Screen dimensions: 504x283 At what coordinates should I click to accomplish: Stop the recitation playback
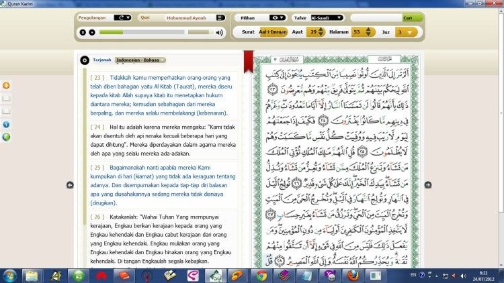[92, 32]
